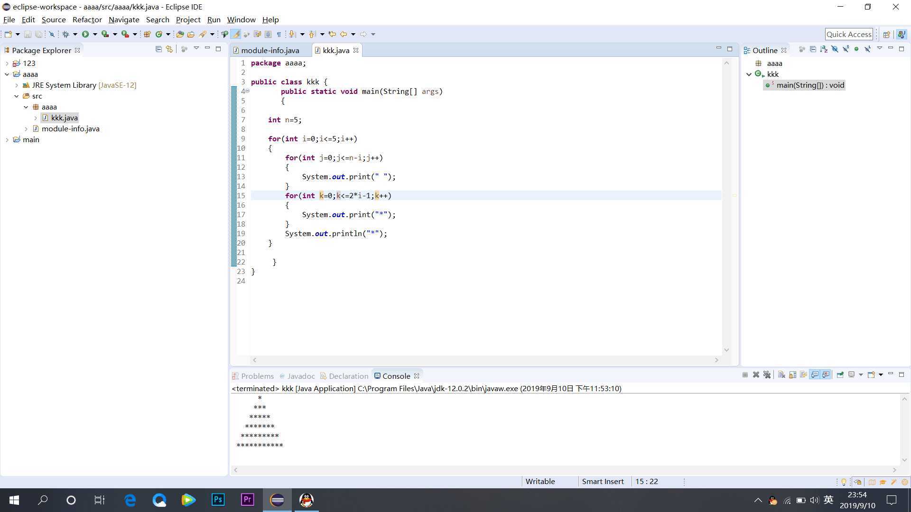Clear the console output
Viewport: 911px width, 512px height.
coord(781,375)
